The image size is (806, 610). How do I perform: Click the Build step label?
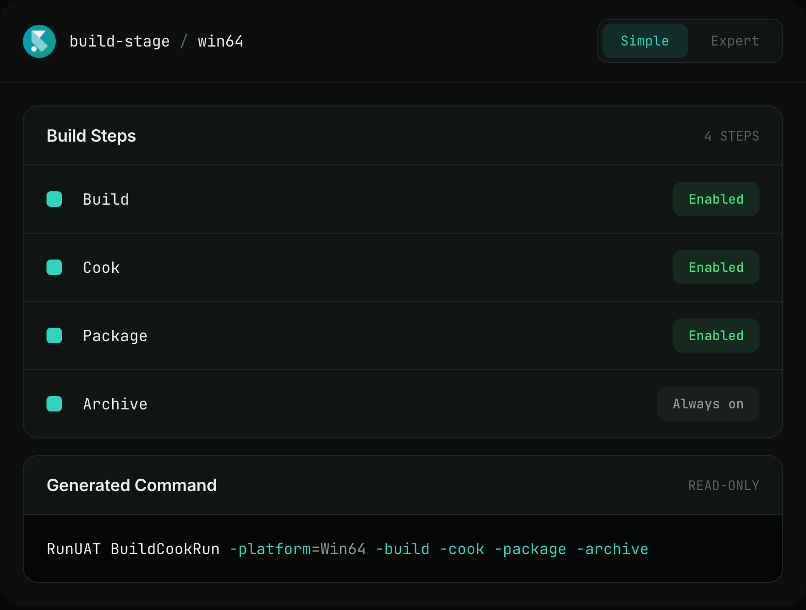106,200
